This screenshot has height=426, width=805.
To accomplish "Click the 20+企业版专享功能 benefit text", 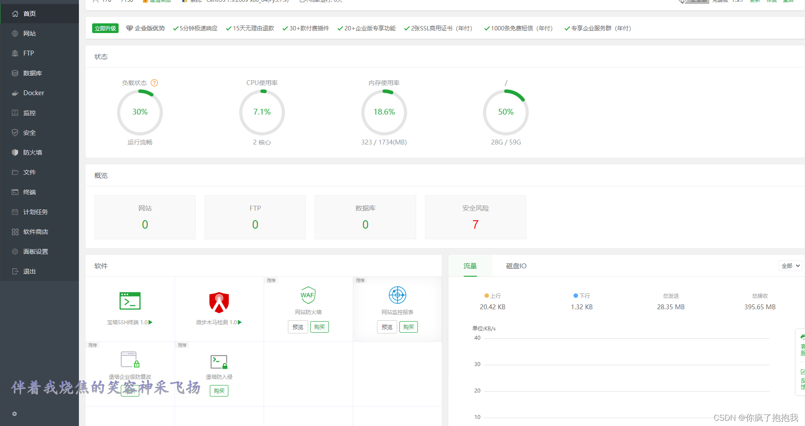I will [370, 28].
